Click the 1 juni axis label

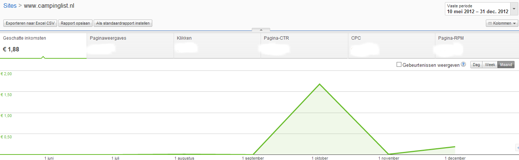(49, 158)
